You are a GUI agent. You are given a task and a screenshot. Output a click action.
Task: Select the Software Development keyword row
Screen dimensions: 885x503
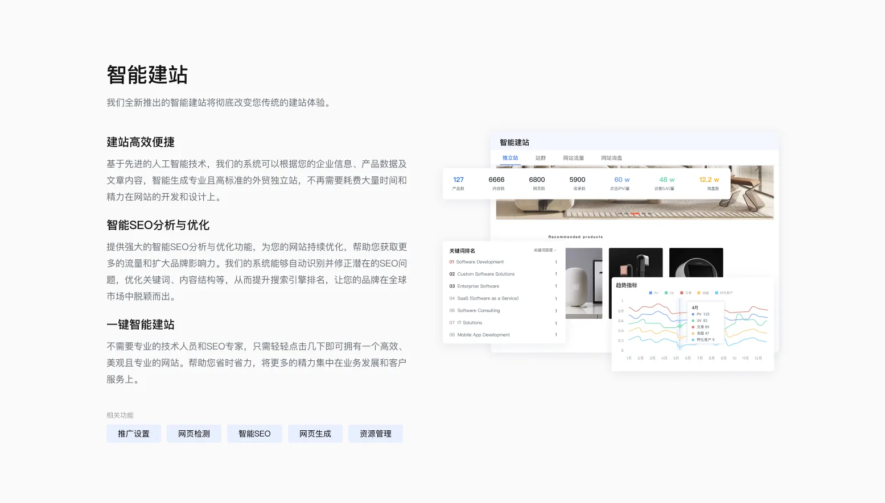click(x=480, y=262)
